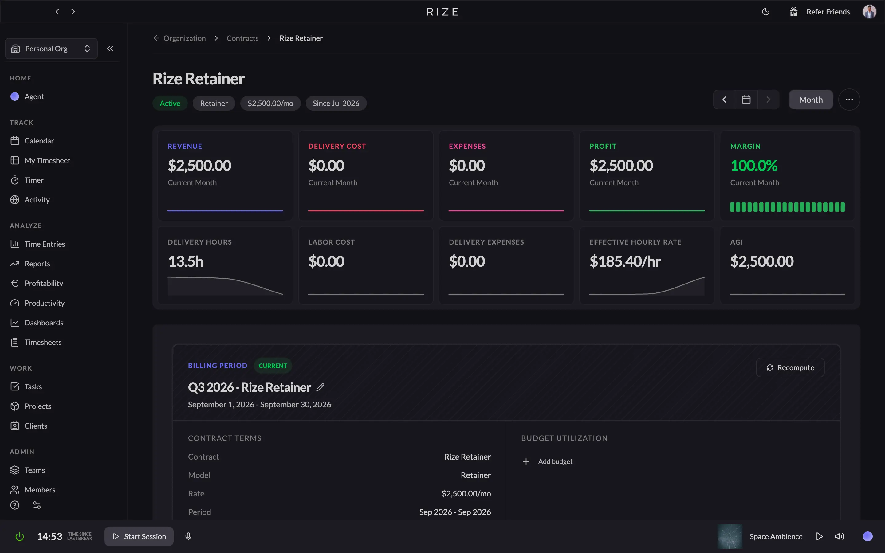Toggle dark mode moon icon
The width and height of the screenshot is (885, 553).
pos(765,12)
